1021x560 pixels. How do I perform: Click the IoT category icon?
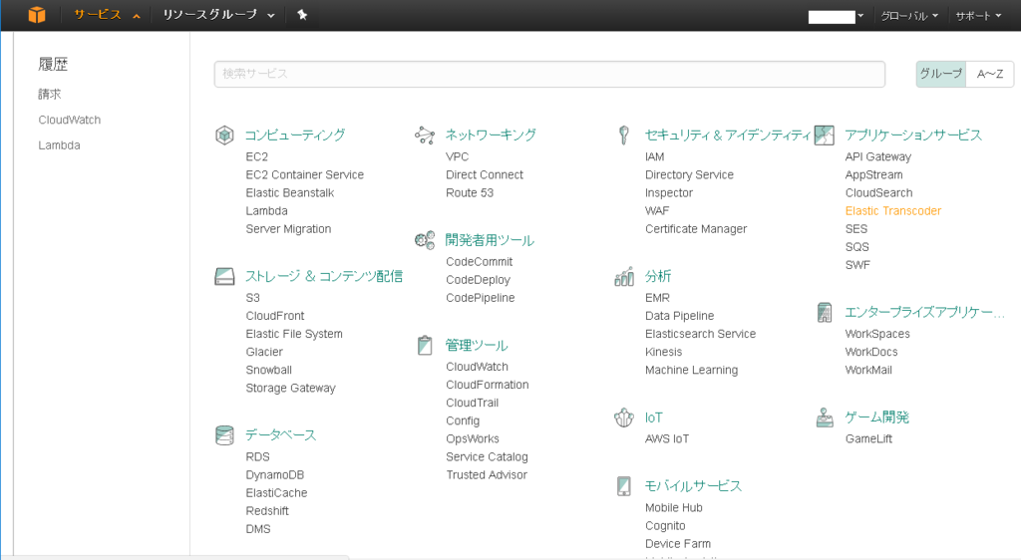(x=624, y=418)
